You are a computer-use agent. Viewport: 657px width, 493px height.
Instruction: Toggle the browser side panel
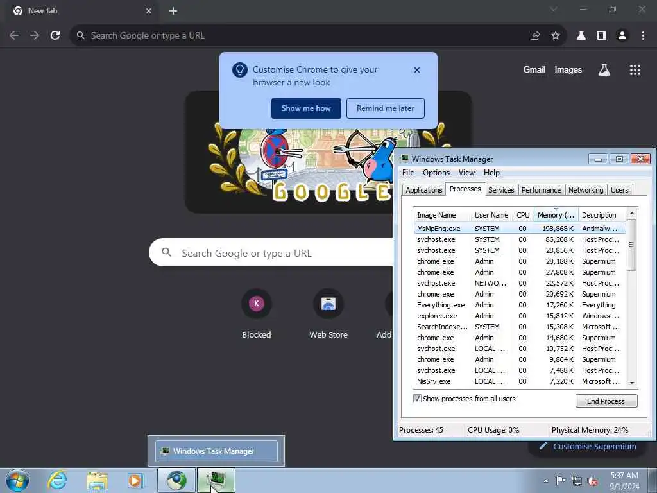602,36
